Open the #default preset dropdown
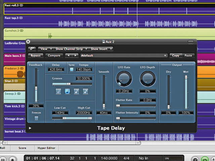Viewport: 215px width, 161px height. [124, 56]
